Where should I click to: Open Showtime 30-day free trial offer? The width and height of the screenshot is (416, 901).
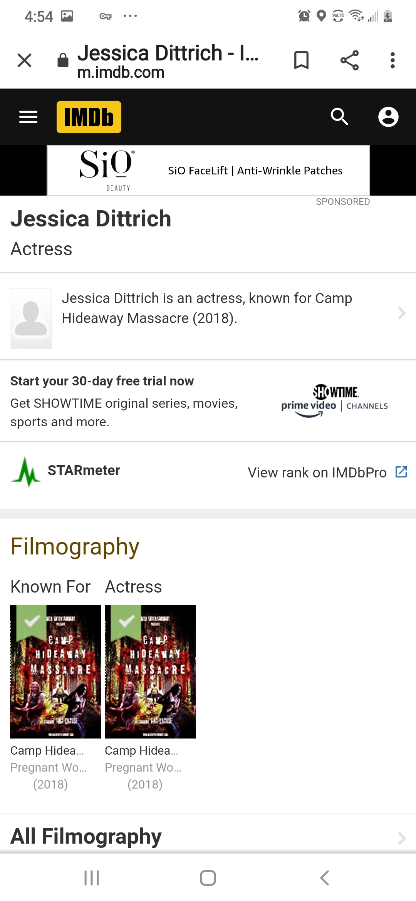(x=208, y=401)
